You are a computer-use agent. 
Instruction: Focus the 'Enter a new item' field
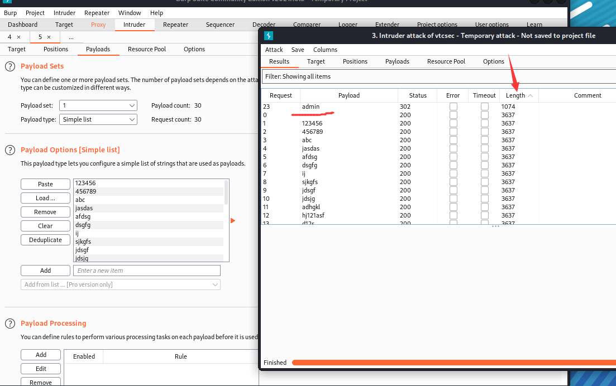[147, 271]
